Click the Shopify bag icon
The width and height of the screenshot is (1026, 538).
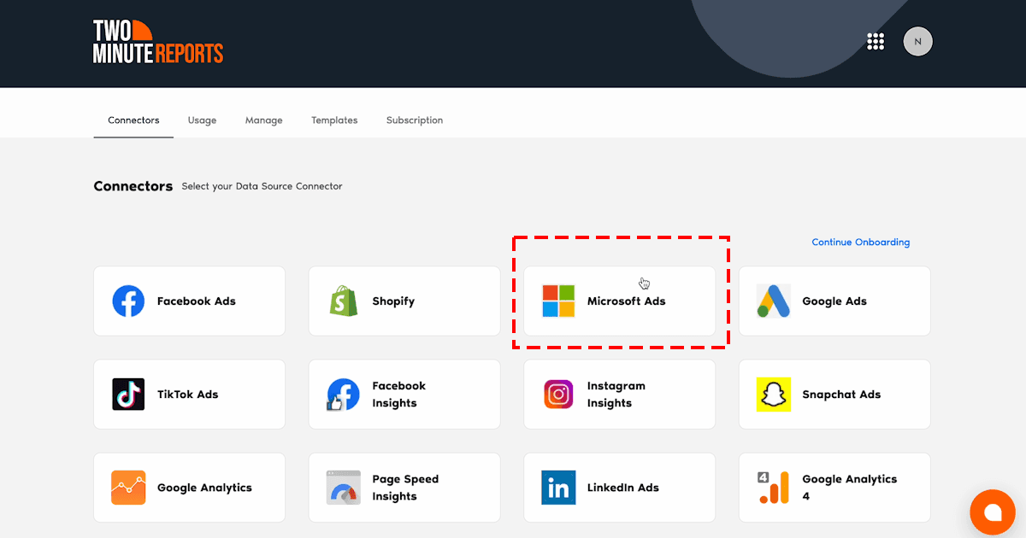tap(344, 301)
